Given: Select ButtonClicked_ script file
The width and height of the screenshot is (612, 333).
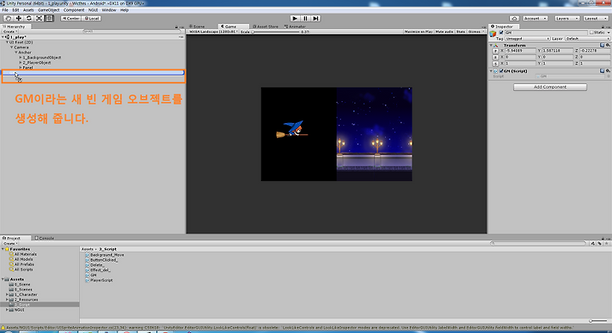Looking at the screenshot, I should (101, 260).
